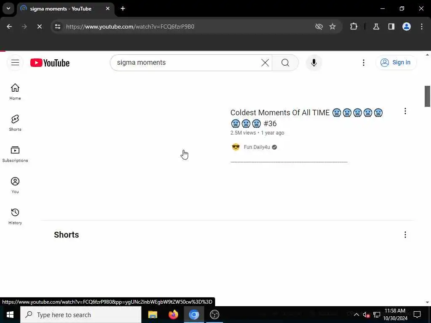Toggle the browser side panel
431x323 pixels.
coord(391,26)
